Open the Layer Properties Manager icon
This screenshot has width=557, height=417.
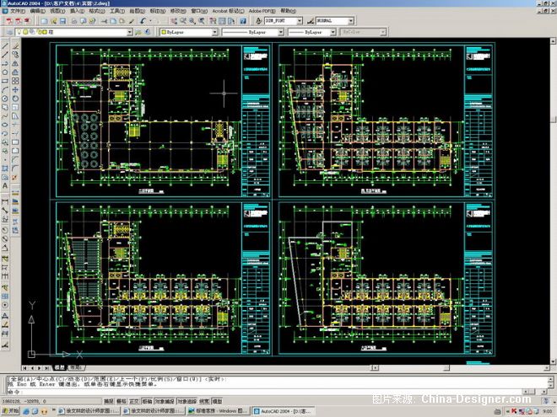point(9,32)
